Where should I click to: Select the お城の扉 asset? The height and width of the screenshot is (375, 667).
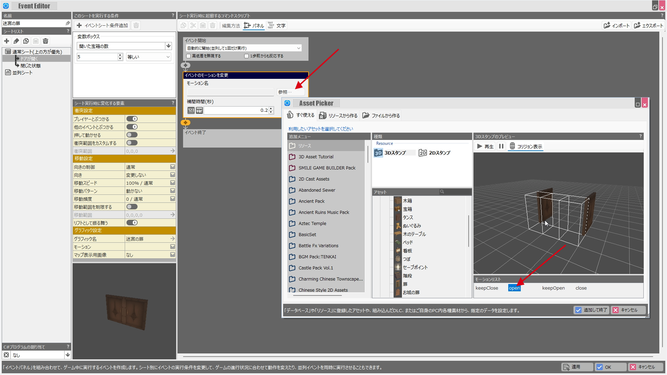411,292
